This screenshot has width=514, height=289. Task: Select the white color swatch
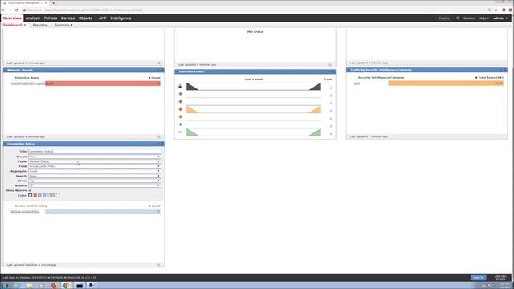pyautogui.click(x=58, y=195)
